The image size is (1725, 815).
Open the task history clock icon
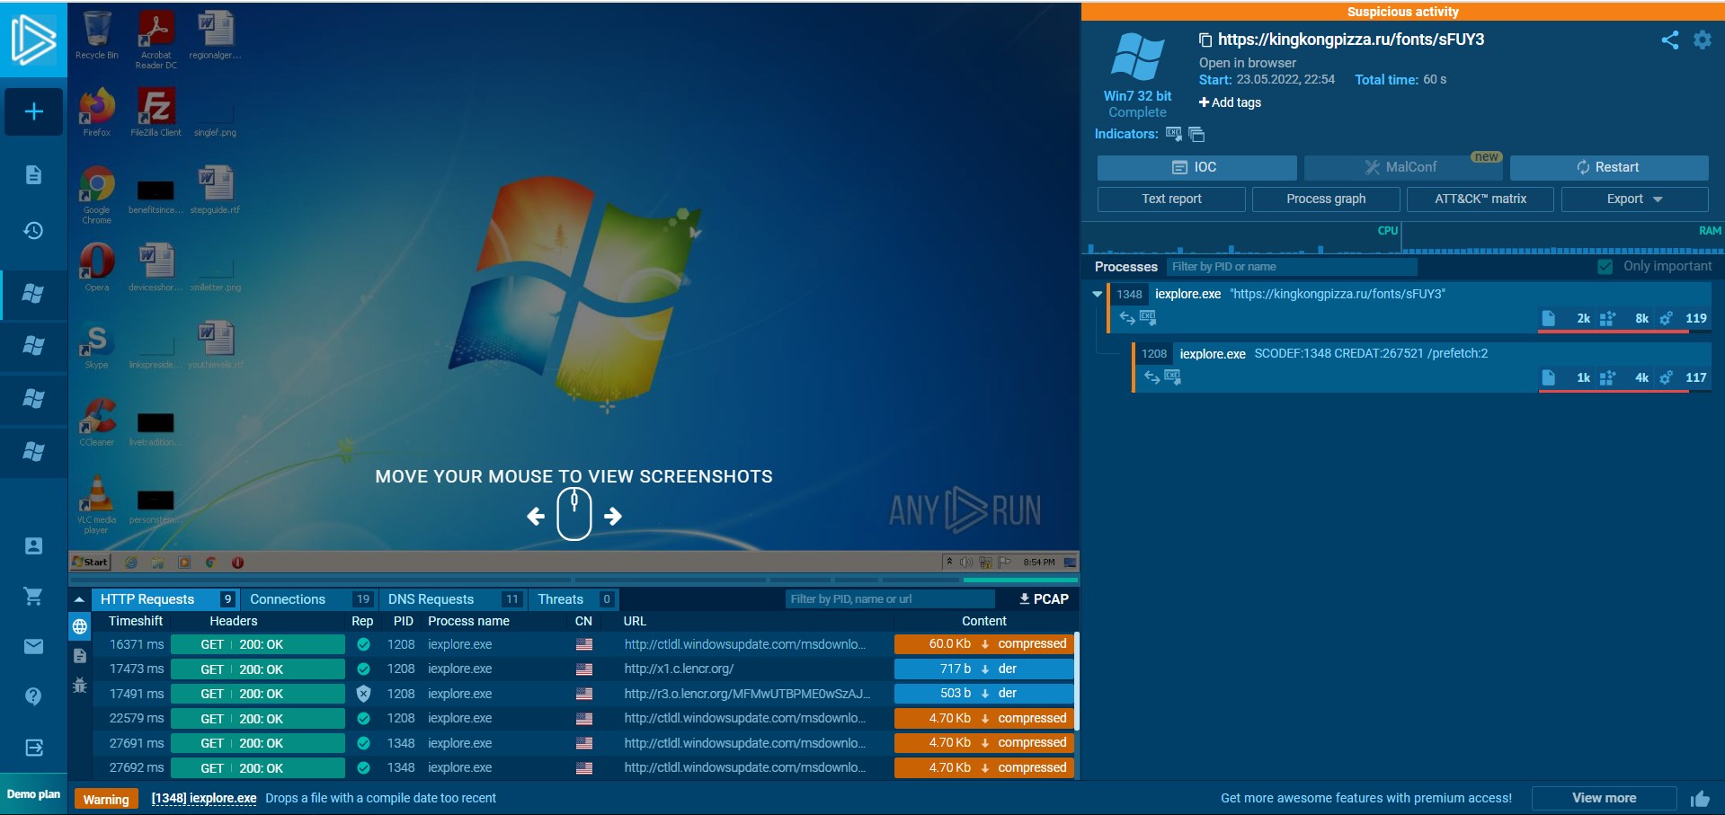point(33,231)
